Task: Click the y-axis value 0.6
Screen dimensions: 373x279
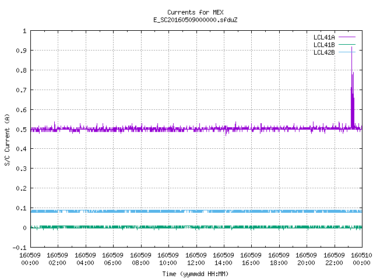Action: pyautogui.click(x=21, y=110)
